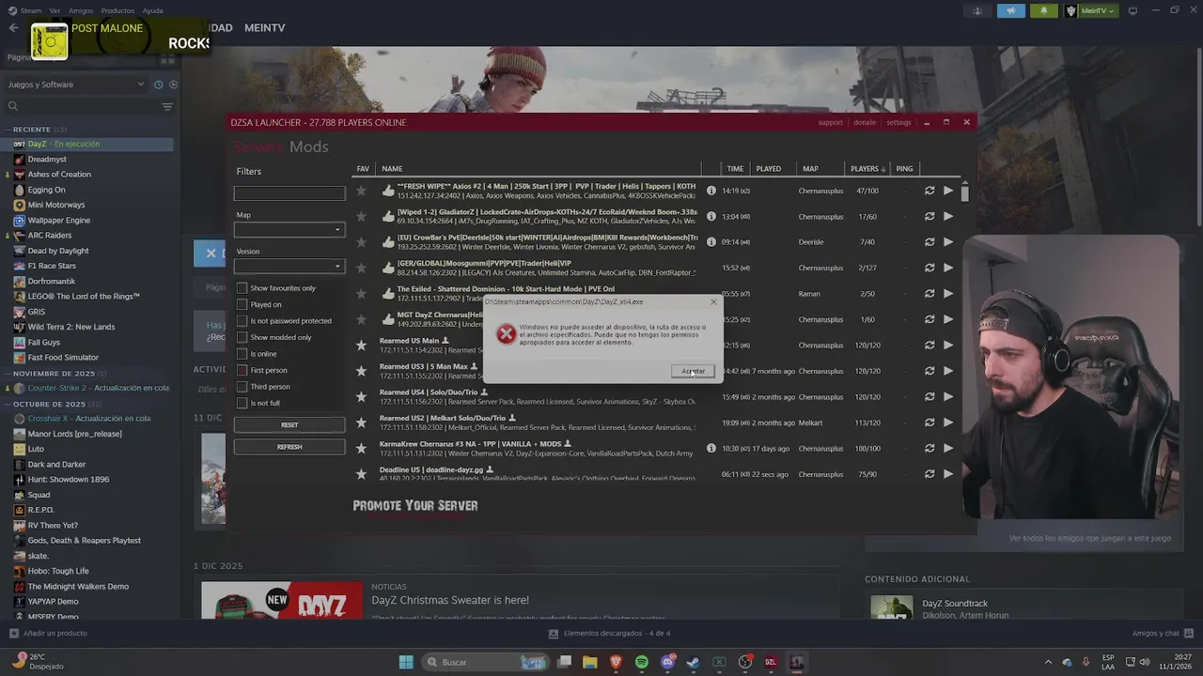The height and width of the screenshot is (676, 1203).
Task: Toggle First person checkbox
Action: point(242,370)
